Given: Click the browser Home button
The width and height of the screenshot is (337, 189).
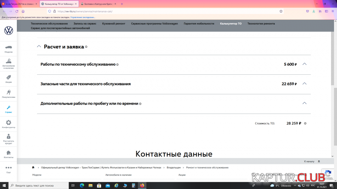Looking at the screenshot, I should [23, 11].
